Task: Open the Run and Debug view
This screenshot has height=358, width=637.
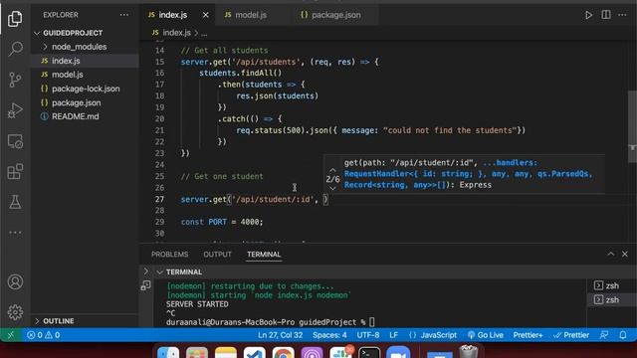Action: tap(15, 110)
